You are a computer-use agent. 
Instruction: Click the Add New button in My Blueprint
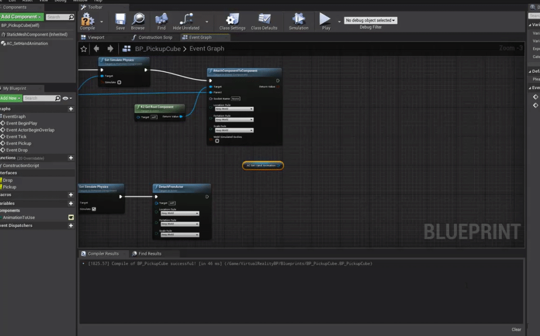[x=11, y=98]
